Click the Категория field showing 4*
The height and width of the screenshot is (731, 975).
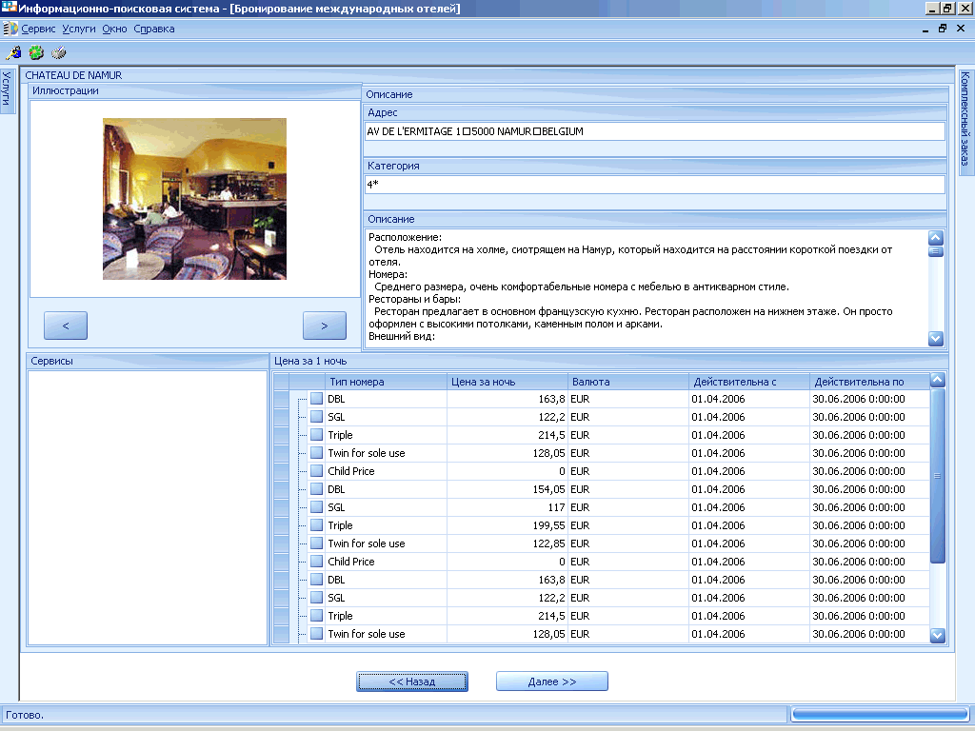pyautogui.click(x=655, y=184)
